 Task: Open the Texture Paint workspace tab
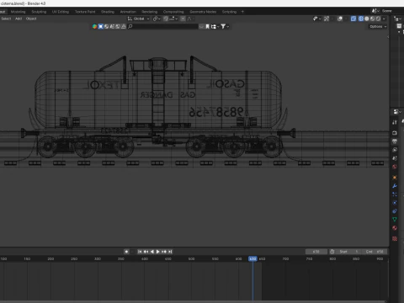tap(85, 12)
